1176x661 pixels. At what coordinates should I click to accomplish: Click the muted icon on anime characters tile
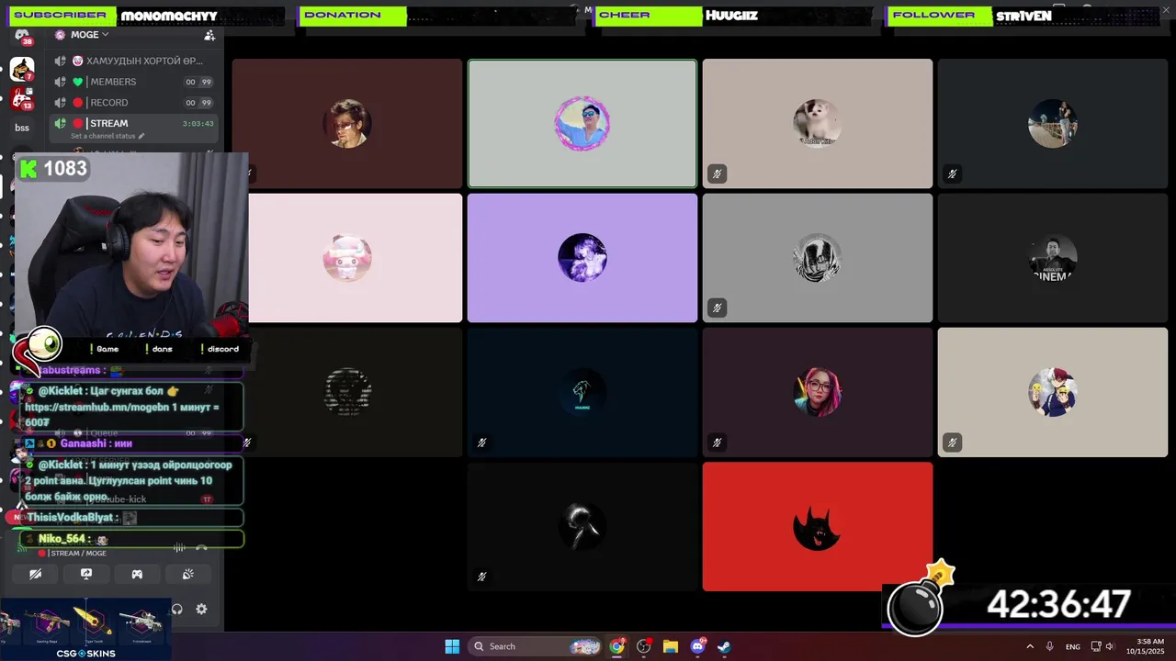[953, 443]
